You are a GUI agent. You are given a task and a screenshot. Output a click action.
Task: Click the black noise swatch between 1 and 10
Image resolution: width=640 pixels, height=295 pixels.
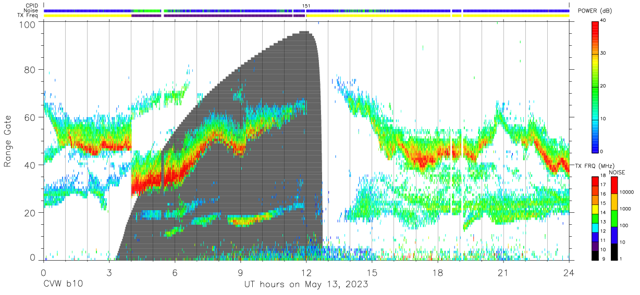(614, 251)
